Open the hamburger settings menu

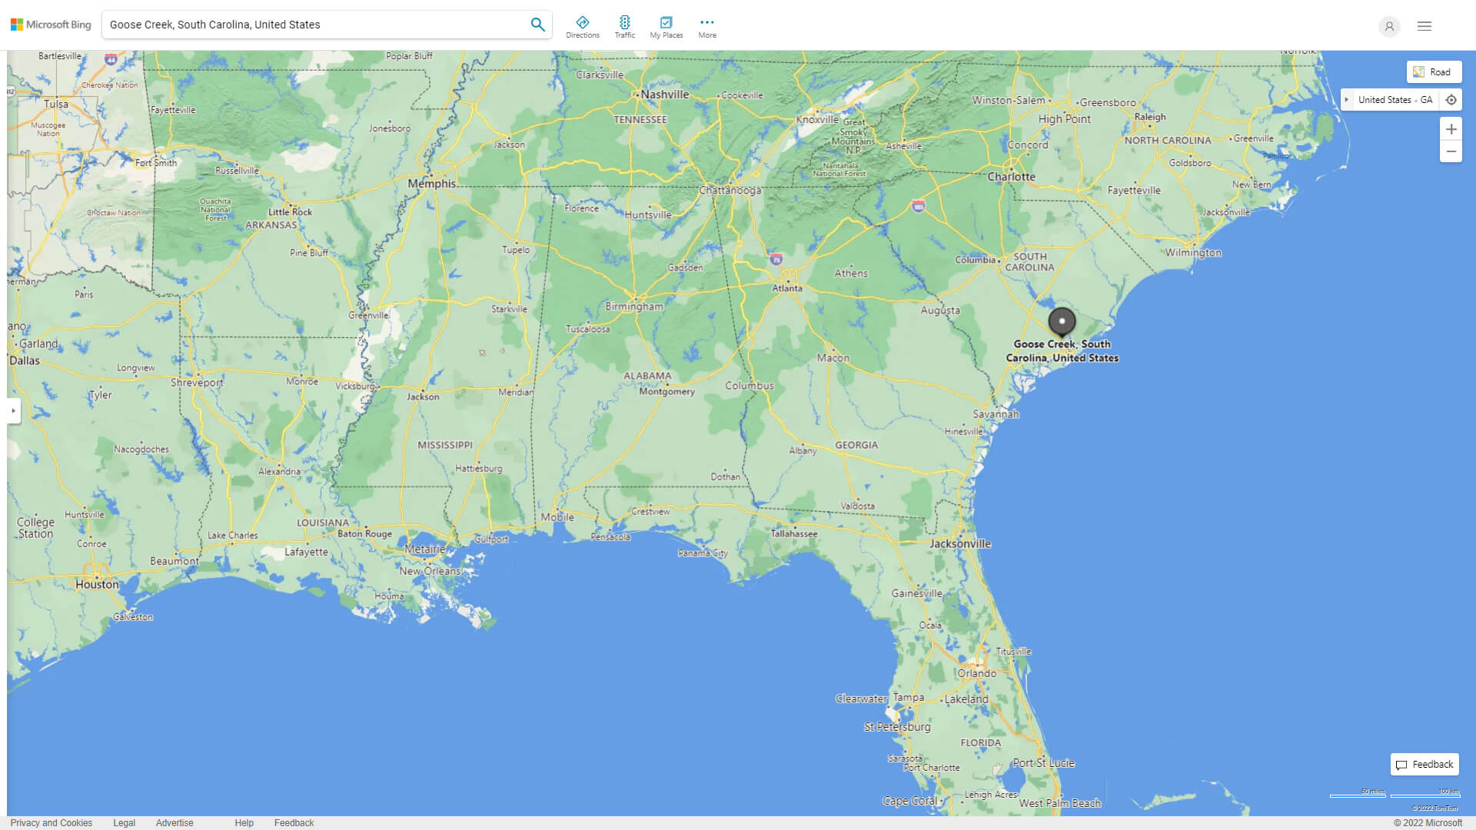1424,26
